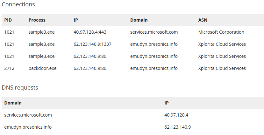The width and height of the screenshot is (264, 135).
Task: Click backdoor.exe process name
Action: click(42, 68)
